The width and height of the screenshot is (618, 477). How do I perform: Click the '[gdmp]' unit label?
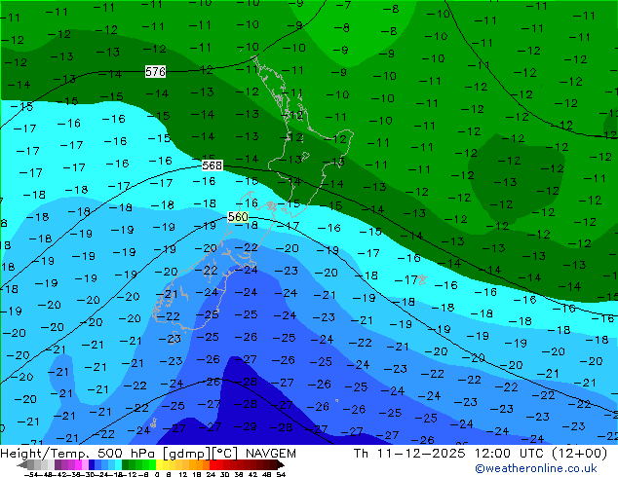tap(186, 454)
